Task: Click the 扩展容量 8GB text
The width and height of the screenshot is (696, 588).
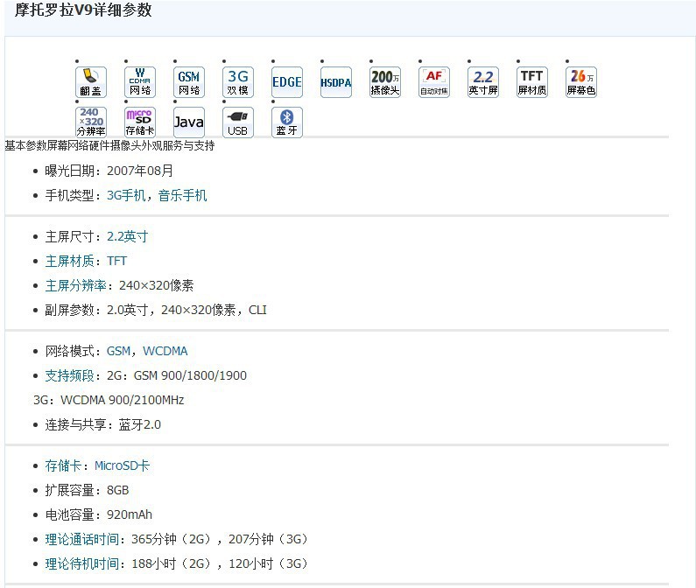Action: pyautogui.click(x=87, y=490)
